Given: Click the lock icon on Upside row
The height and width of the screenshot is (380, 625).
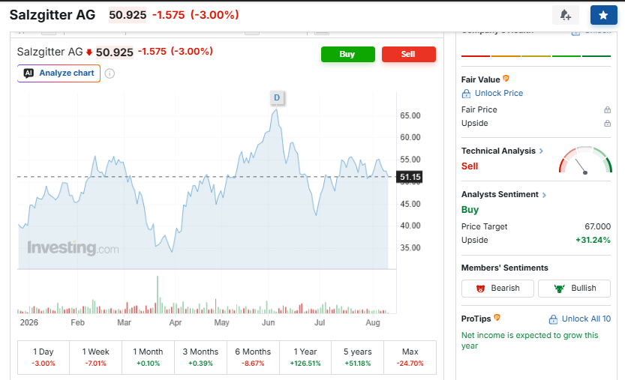Looking at the screenshot, I should [607, 123].
